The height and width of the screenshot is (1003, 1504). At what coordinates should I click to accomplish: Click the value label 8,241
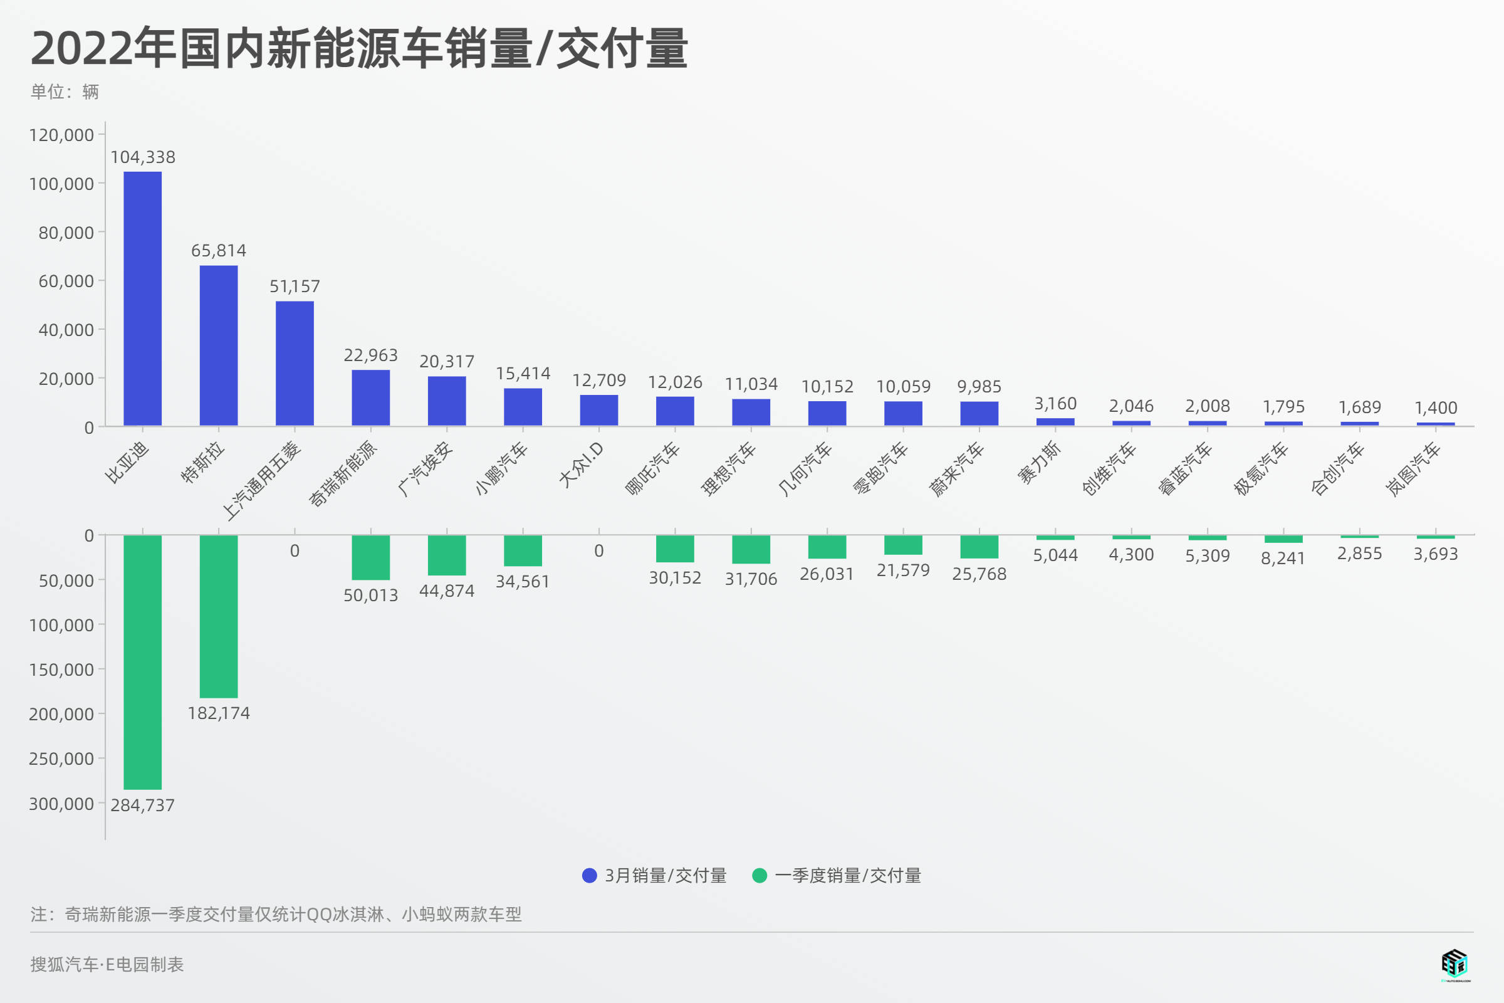pyautogui.click(x=1283, y=559)
